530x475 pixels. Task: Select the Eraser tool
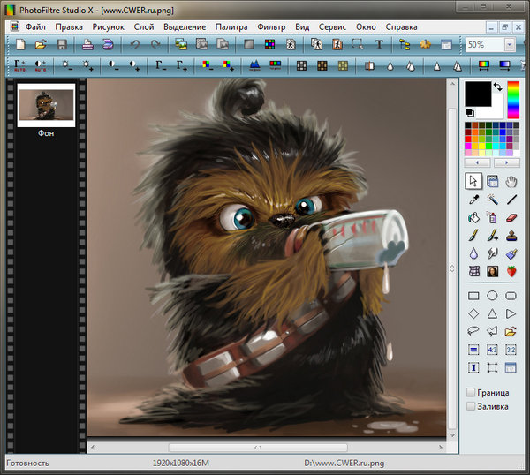(x=511, y=217)
